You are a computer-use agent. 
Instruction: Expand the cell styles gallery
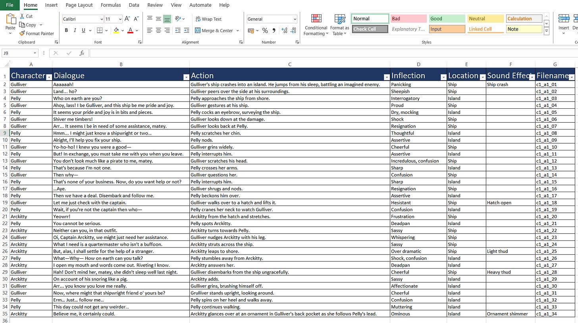click(x=547, y=31)
